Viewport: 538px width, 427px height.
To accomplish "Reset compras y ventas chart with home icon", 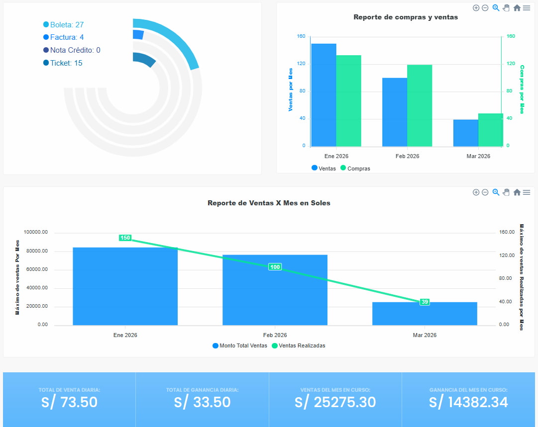I will 516,7.
